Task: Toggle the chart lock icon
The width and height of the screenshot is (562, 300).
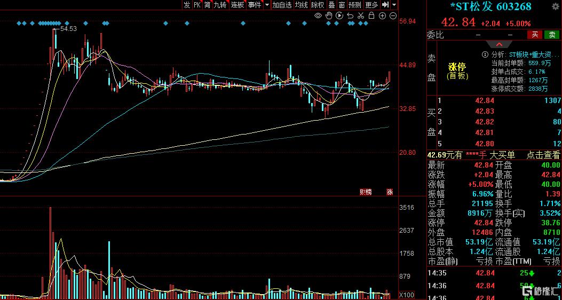Action: [371, 15]
